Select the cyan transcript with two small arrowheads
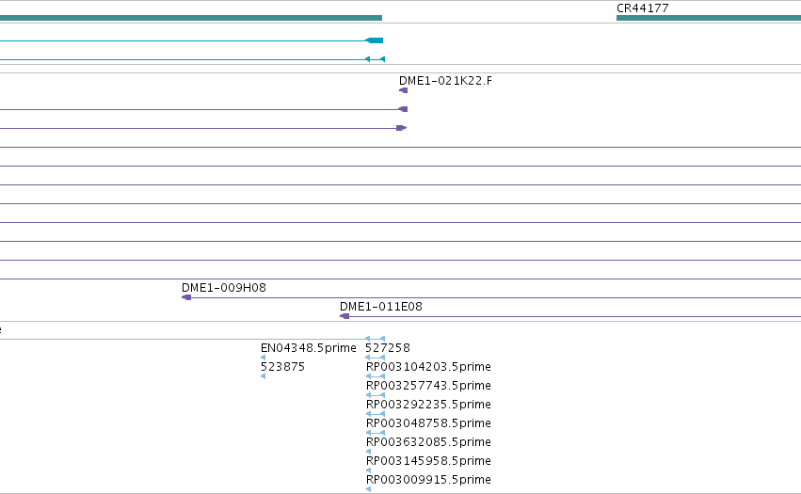The width and height of the screenshot is (801, 494). point(192,60)
